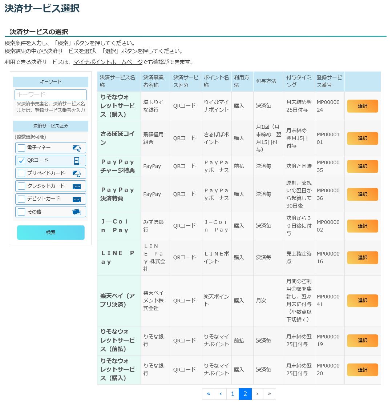Viewport: 392px width, 406px height.
Task: Check the その他 checkbox
Action: [x=21, y=212]
